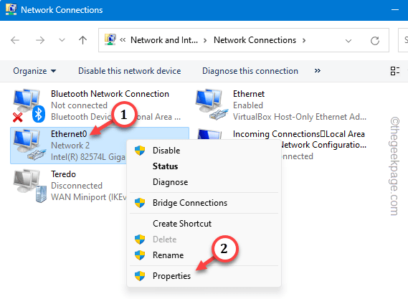This screenshot has width=408, height=299.
Task: Select Disable in the context menu
Action: pos(166,151)
